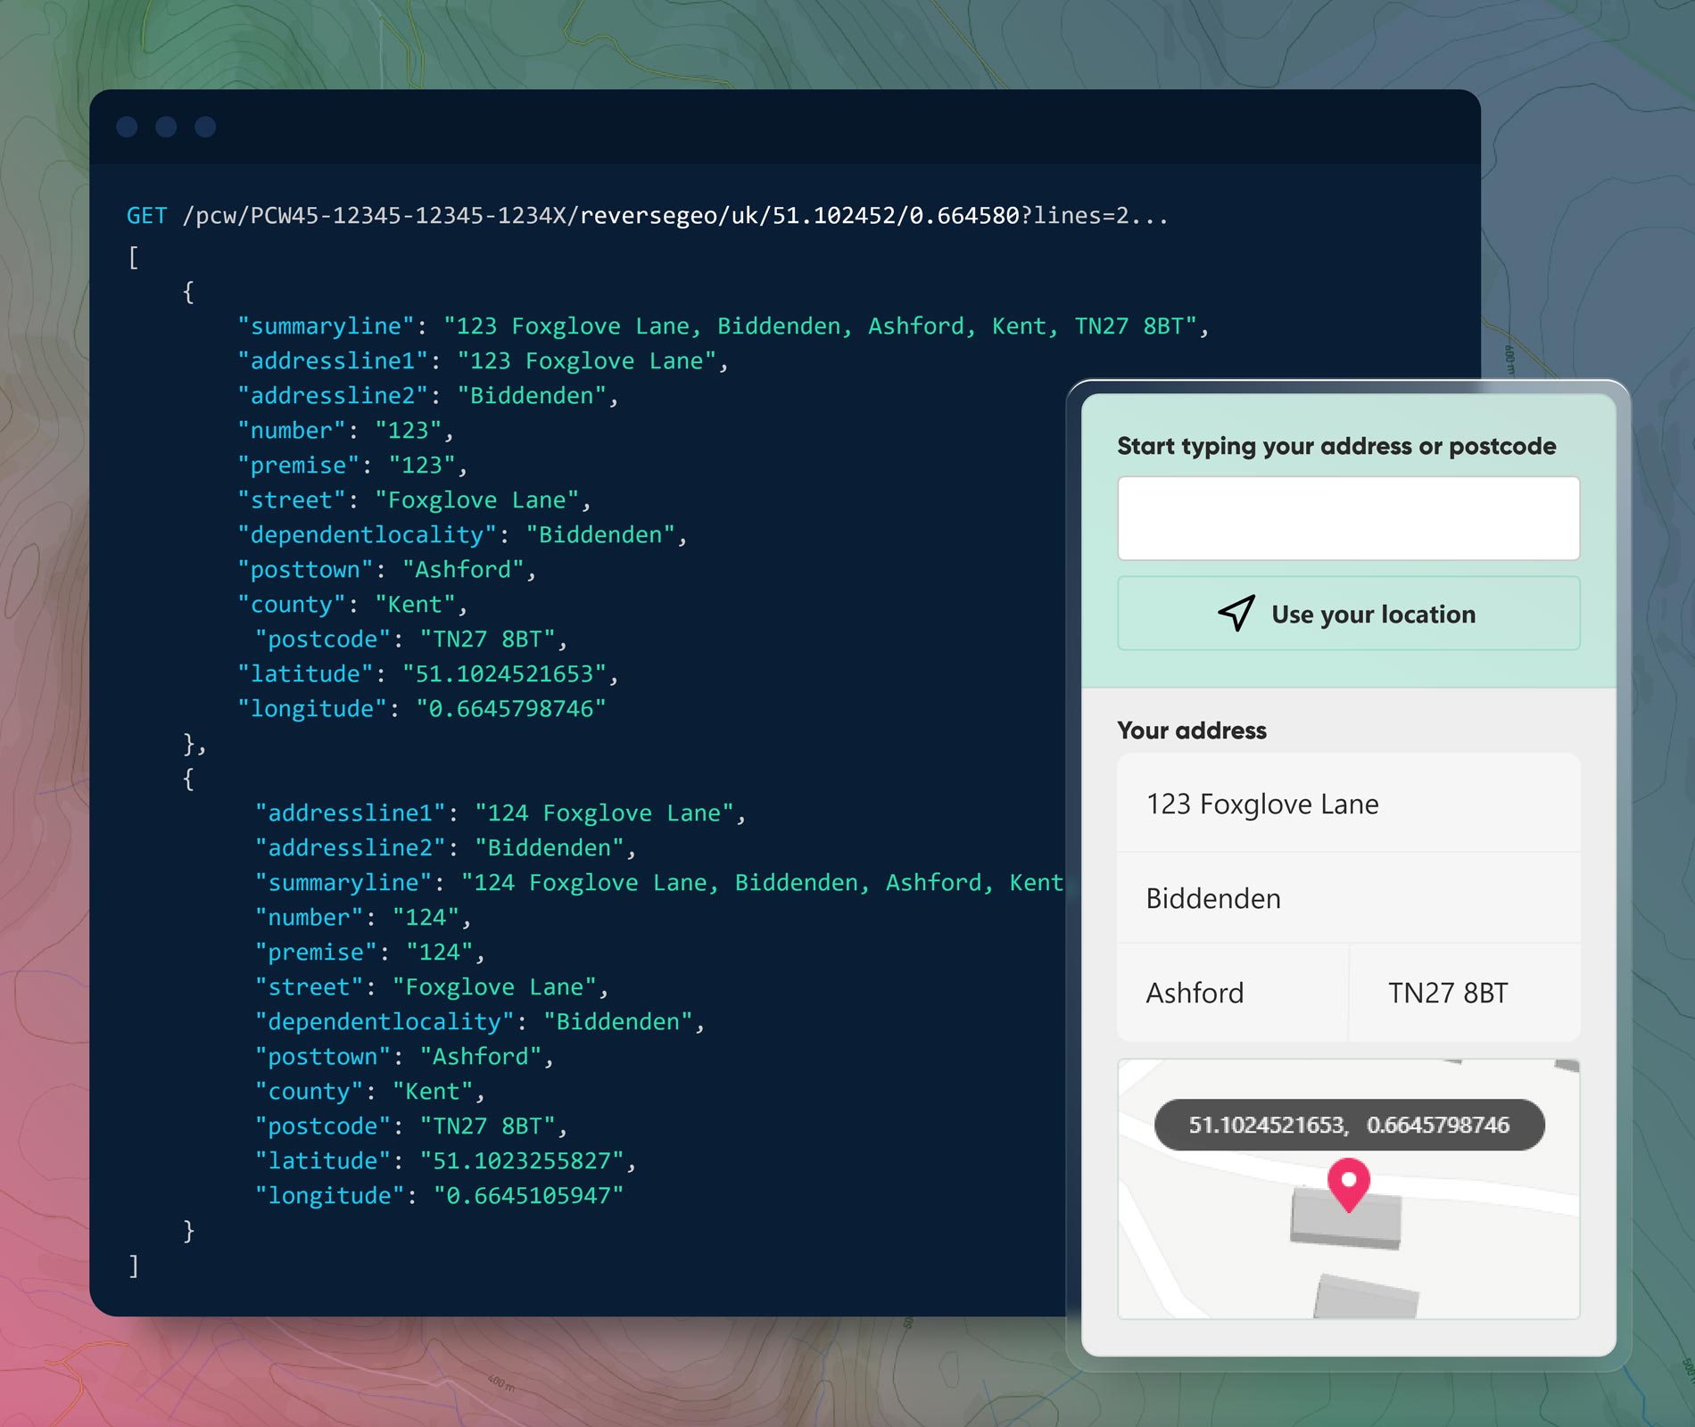Select the Biddenden address field

pos(1348,898)
